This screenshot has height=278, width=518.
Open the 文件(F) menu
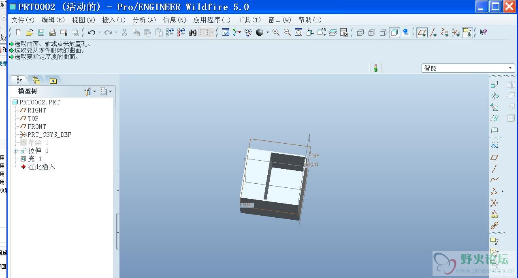tap(23, 20)
